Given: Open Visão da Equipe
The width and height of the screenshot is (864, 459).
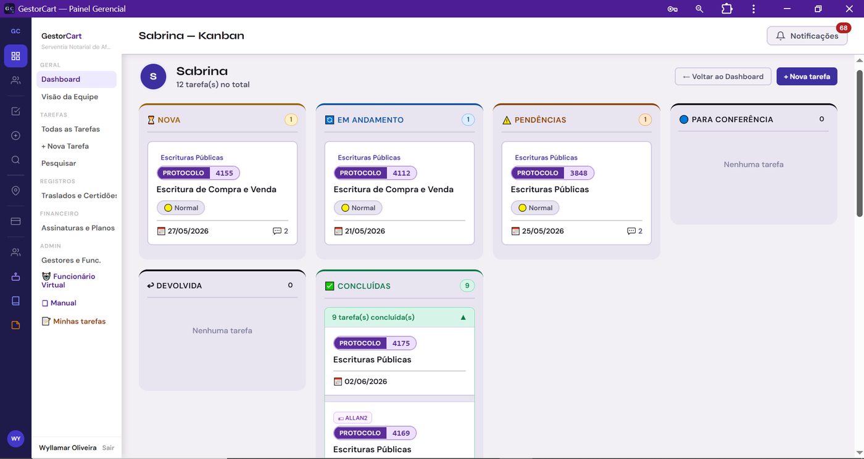Looking at the screenshot, I should pyautogui.click(x=70, y=97).
